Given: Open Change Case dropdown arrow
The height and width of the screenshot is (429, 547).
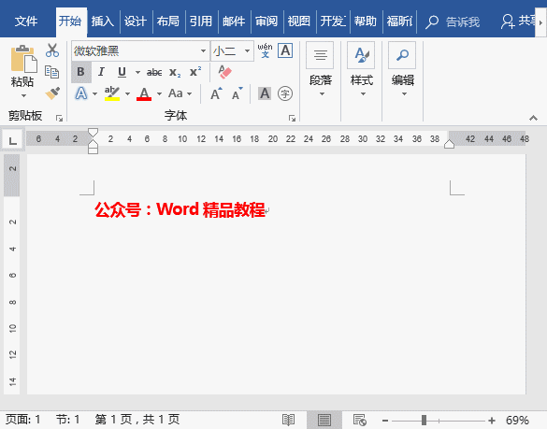Looking at the screenshot, I should point(190,93).
